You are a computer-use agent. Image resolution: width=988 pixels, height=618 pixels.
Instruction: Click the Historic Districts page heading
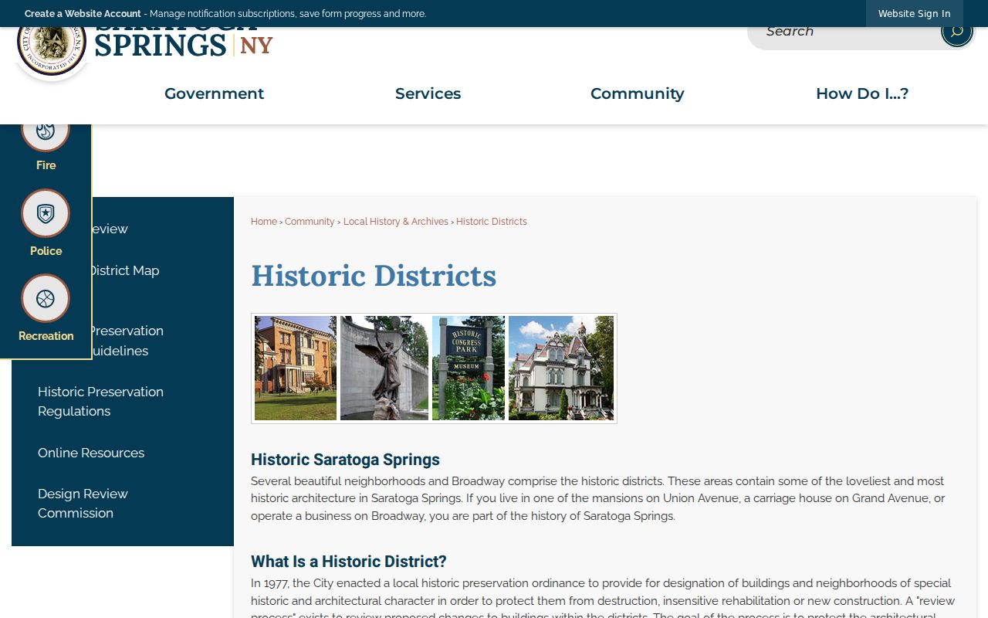click(374, 276)
